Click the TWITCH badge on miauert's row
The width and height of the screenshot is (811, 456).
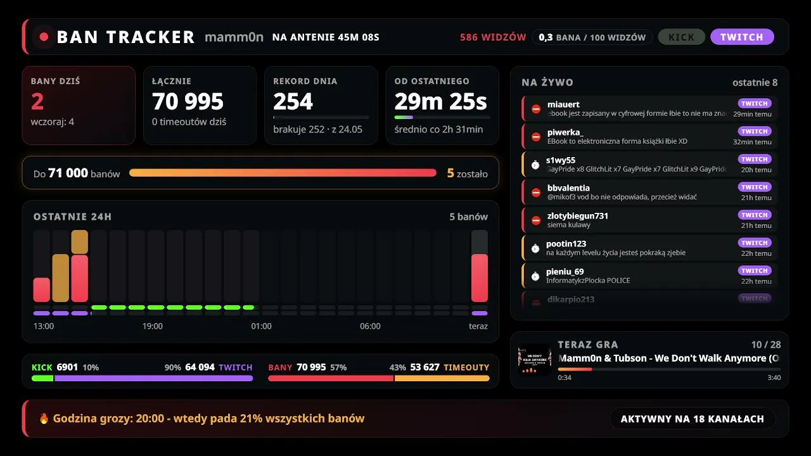click(x=755, y=103)
